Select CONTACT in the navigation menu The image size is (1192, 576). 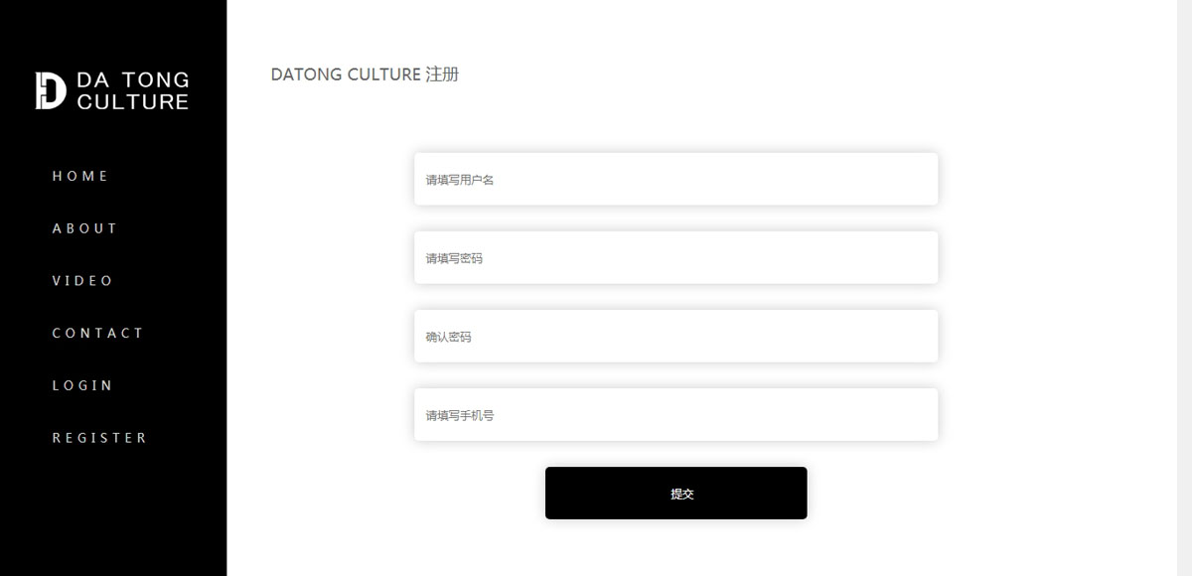(x=98, y=333)
